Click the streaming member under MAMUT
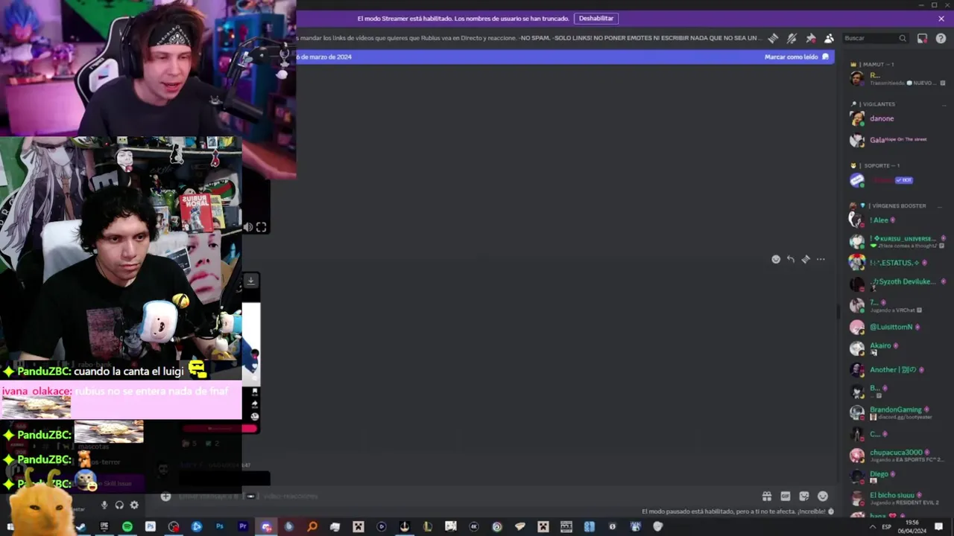The height and width of the screenshot is (536, 954). coord(897,78)
